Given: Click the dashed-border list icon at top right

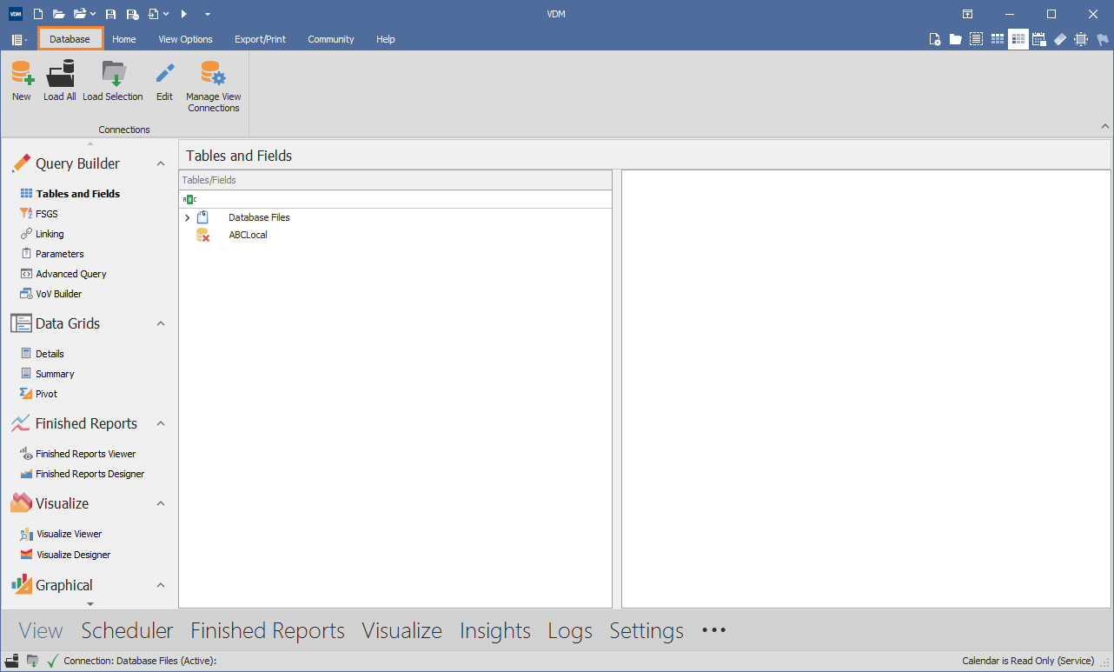Looking at the screenshot, I should (977, 39).
